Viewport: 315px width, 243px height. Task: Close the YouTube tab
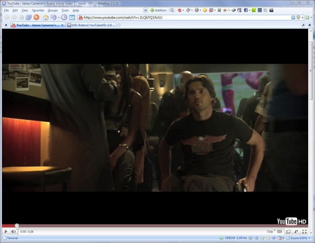(x=62, y=25)
